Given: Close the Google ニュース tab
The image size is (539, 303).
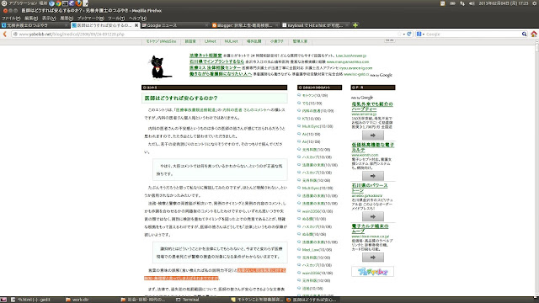Looking at the screenshot, I should point(206,25).
